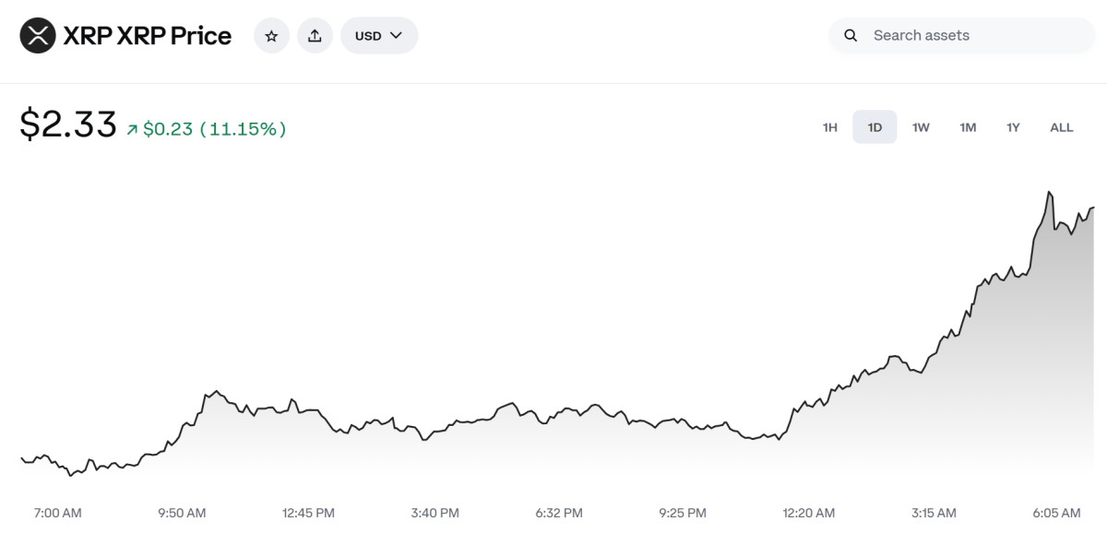Click the search magnifier icon
This screenshot has height=533, width=1107.
coord(851,35)
